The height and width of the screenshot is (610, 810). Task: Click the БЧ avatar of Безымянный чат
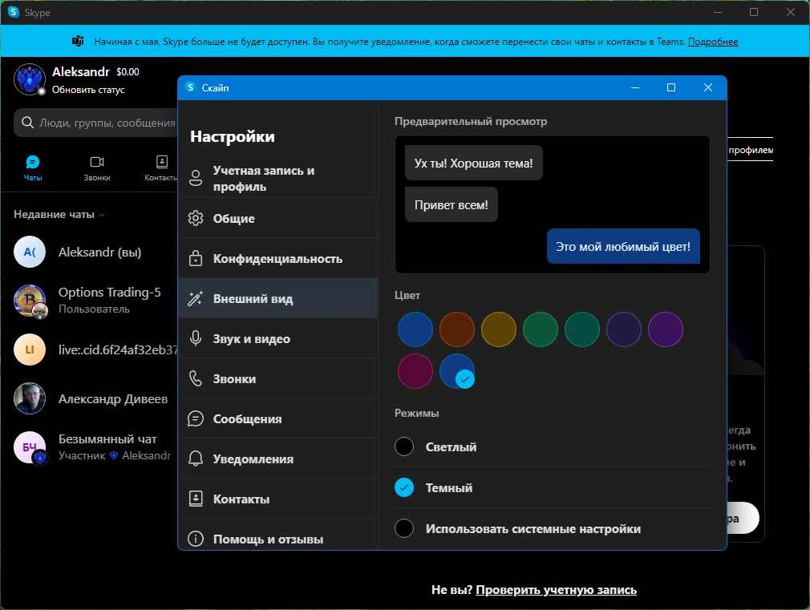point(30,447)
